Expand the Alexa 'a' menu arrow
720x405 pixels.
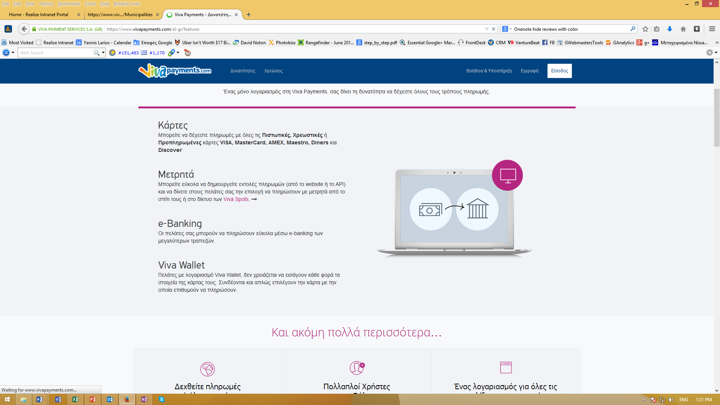coord(13,52)
